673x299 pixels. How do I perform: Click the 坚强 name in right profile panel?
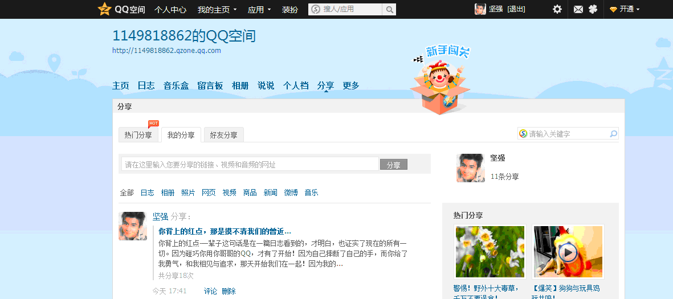[x=498, y=158]
